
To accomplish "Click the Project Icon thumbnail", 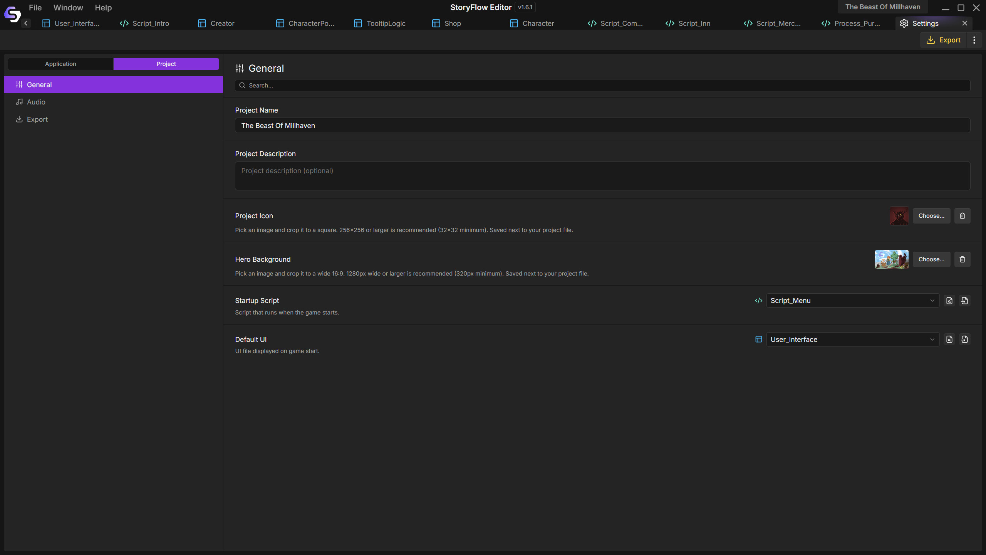I will click(899, 216).
